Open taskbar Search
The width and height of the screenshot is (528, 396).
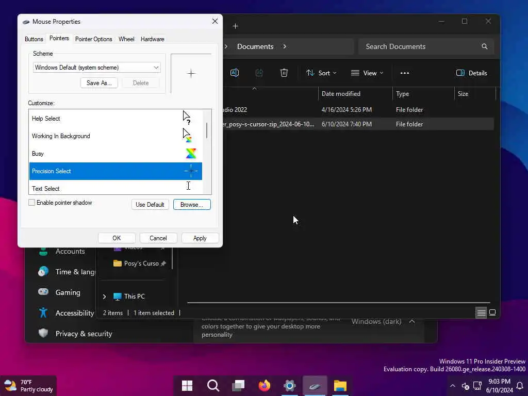click(x=213, y=386)
